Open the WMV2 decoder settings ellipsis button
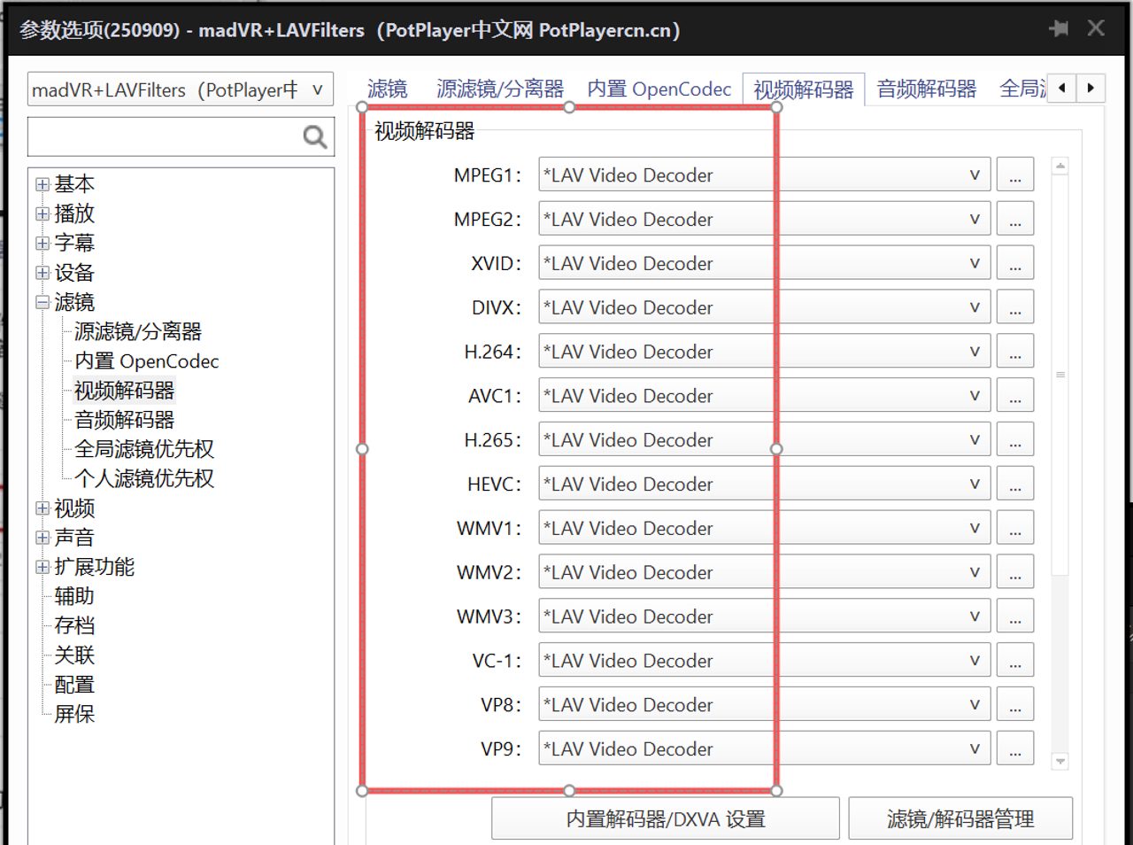This screenshot has width=1133, height=845. pos(1015,572)
